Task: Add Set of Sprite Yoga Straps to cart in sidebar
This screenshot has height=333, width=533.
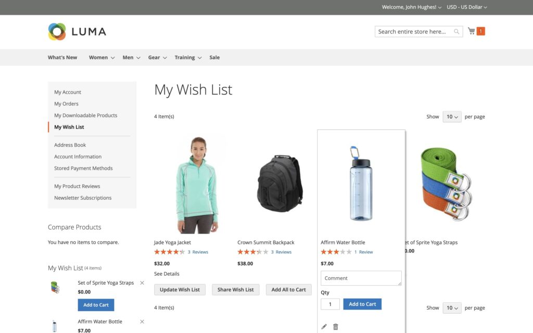Action: click(x=96, y=305)
